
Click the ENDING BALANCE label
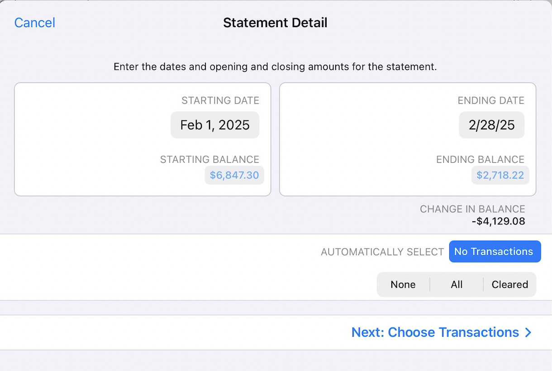[480, 159]
